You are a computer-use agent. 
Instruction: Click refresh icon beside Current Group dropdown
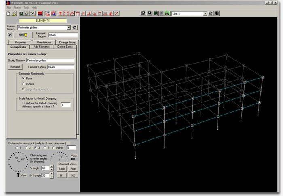(x=74, y=27)
